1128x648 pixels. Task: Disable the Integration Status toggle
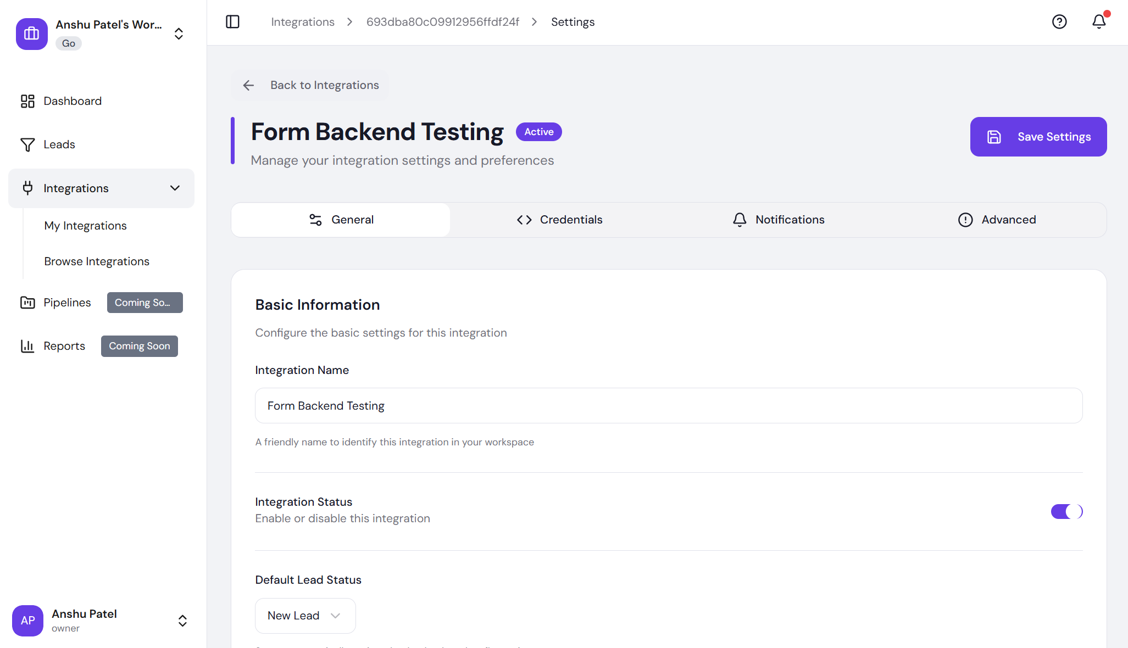point(1066,511)
